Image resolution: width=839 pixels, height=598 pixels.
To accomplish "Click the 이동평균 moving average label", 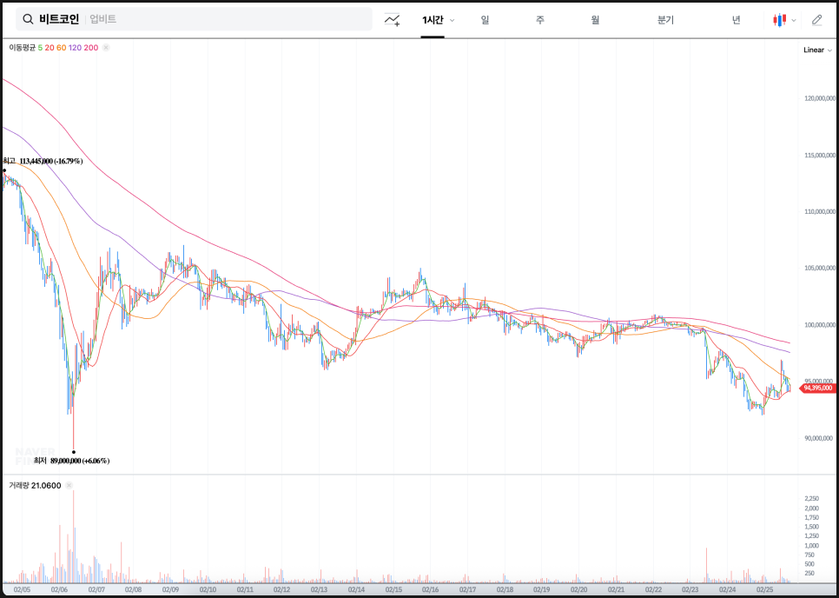I will (22, 48).
